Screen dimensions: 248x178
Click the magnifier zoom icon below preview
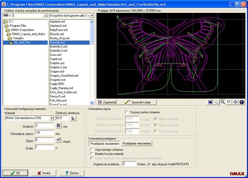223,102
